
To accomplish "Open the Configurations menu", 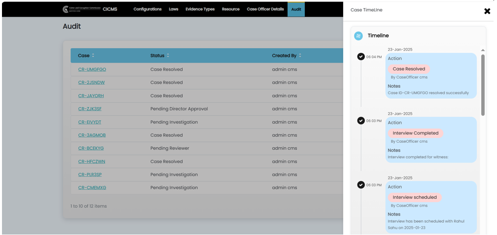I will coord(147,9).
